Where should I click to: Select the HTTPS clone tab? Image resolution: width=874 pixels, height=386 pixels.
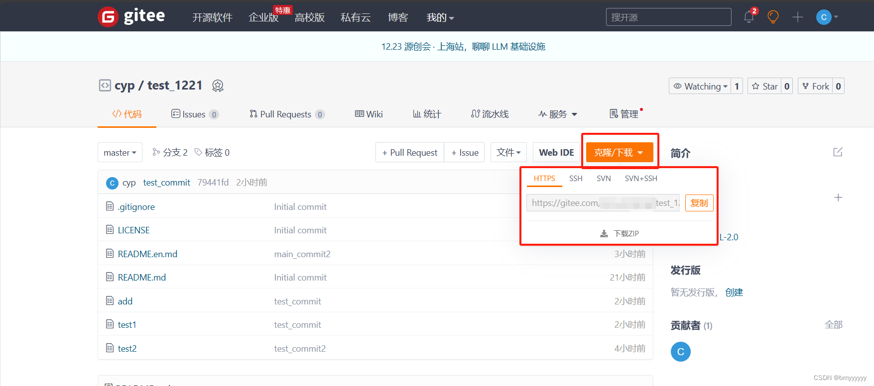pos(544,179)
